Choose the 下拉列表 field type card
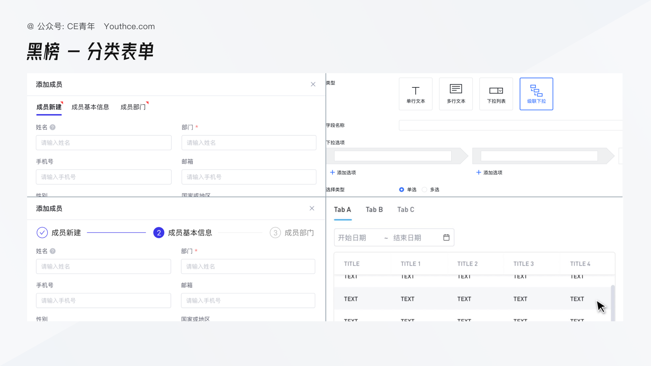 [x=496, y=94]
